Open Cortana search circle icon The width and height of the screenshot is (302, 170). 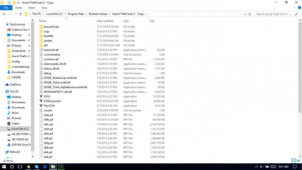click(12, 167)
